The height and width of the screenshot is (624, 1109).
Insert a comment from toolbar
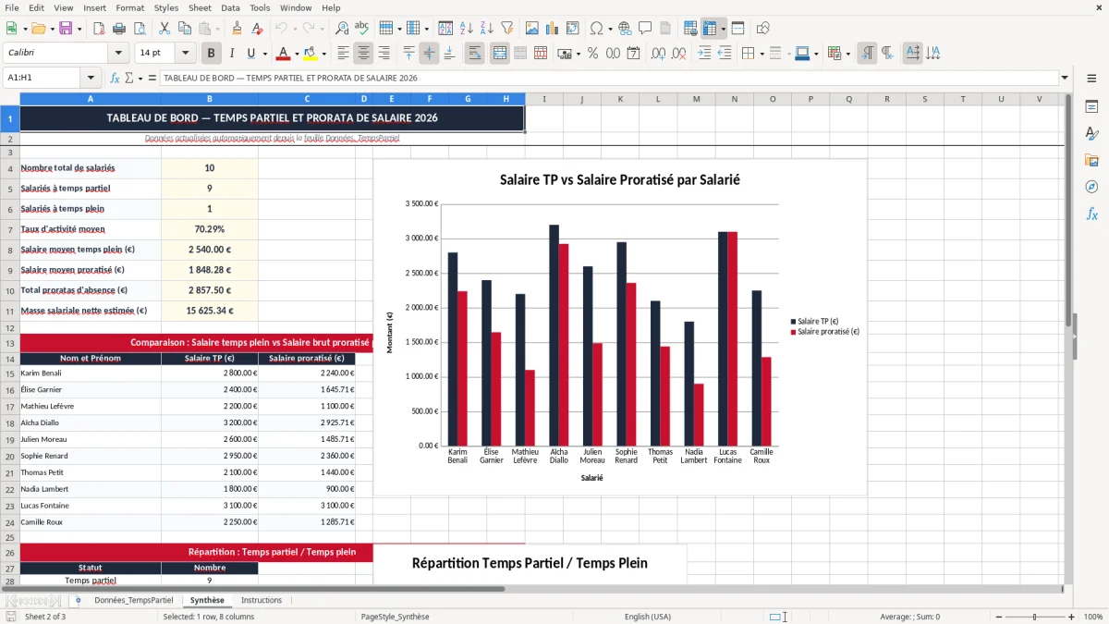click(x=646, y=29)
